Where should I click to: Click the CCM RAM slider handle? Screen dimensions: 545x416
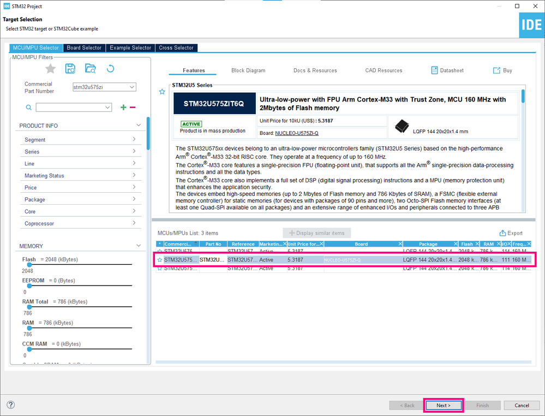[x=29, y=349]
